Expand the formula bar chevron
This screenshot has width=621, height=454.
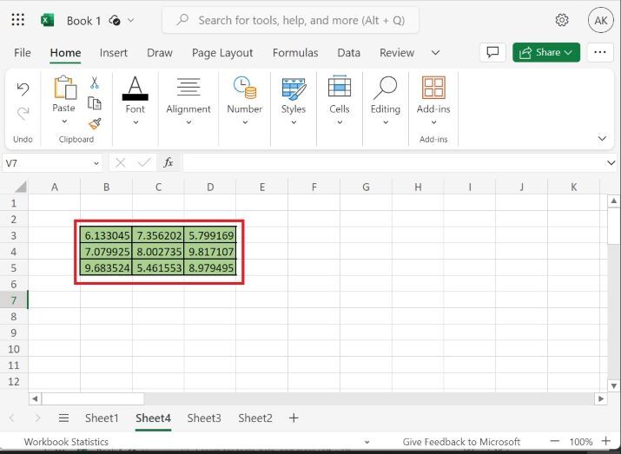(611, 162)
